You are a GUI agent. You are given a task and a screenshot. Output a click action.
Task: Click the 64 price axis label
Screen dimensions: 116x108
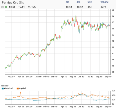coord(113,16)
